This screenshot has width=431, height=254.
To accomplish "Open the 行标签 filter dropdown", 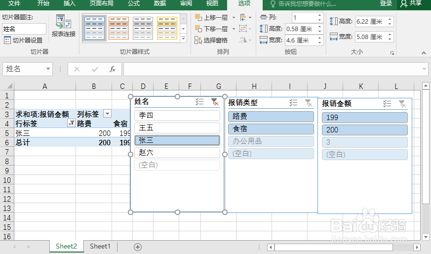I will tap(71, 123).
